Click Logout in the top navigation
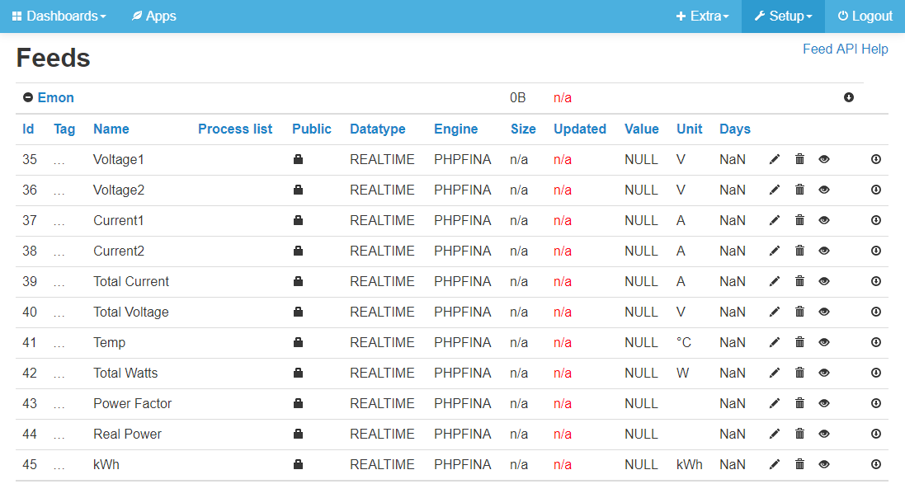This screenshot has height=484, width=905. point(865,16)
